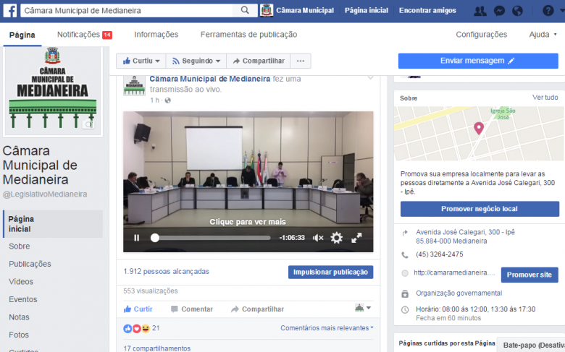Open the camaramedianeira website link
Image resolution: width=565 pixels, height=352 pixels.
point(454,273)
